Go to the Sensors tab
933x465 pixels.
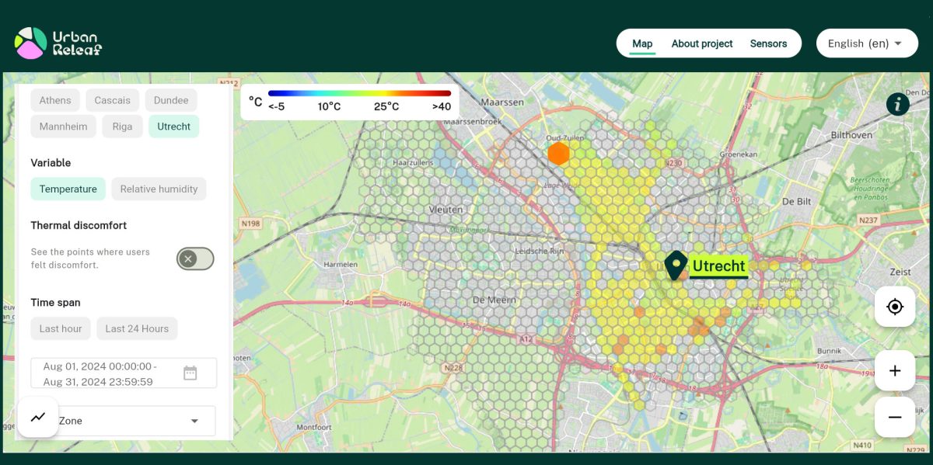[x=768, y=43]
